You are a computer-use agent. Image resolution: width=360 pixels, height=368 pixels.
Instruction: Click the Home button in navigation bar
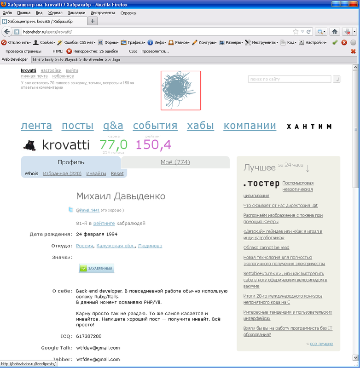(335, 32)
